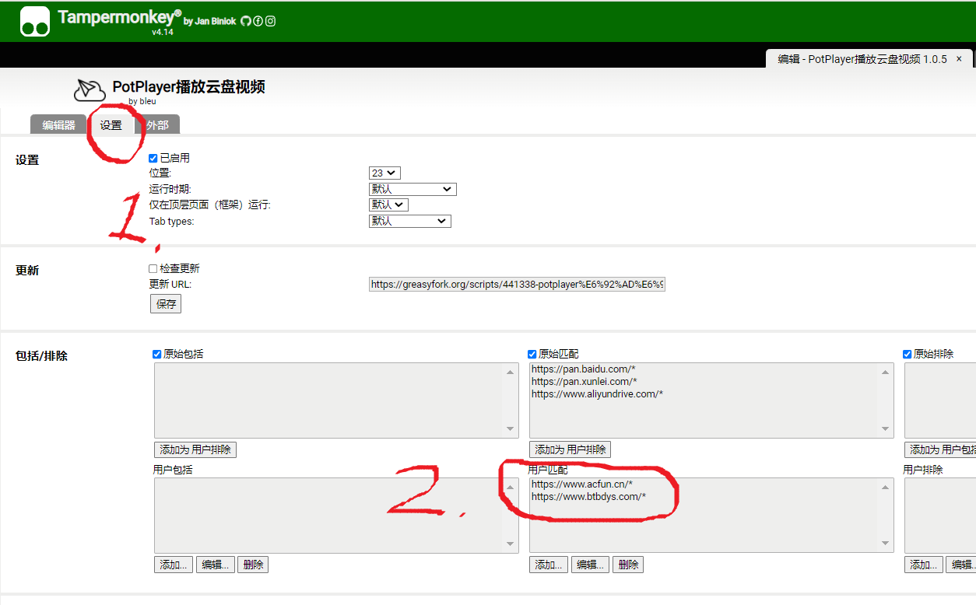Click scroll-up arrow of 原始包括 list

point(511,372)
